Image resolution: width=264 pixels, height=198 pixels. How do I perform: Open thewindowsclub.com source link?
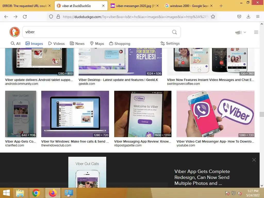[x=56, y=145]
